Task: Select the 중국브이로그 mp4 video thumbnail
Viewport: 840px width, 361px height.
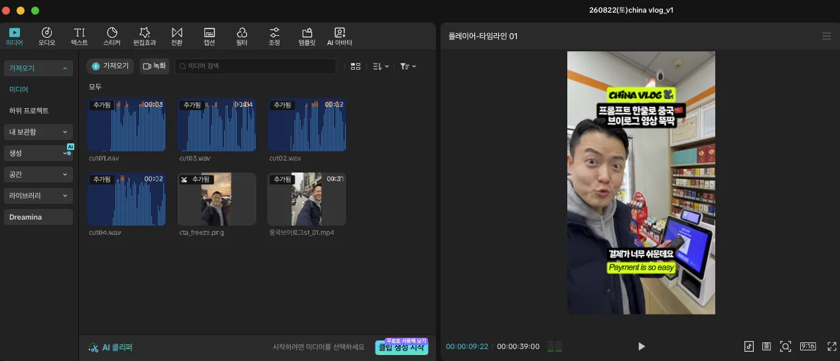Action: click(x=307, y=199)
